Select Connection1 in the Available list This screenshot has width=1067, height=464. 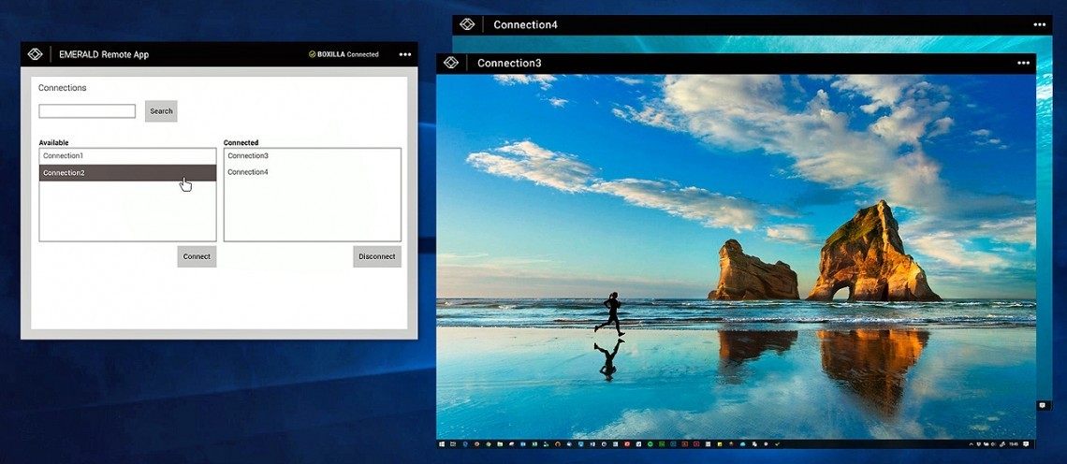click(128, 156)
